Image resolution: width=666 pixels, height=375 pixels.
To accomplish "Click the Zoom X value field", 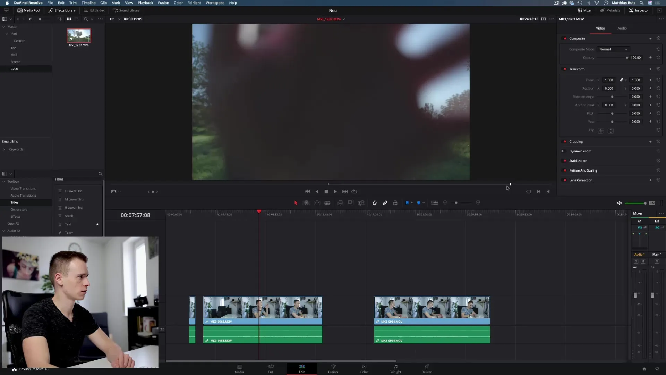I will point(609,80).
